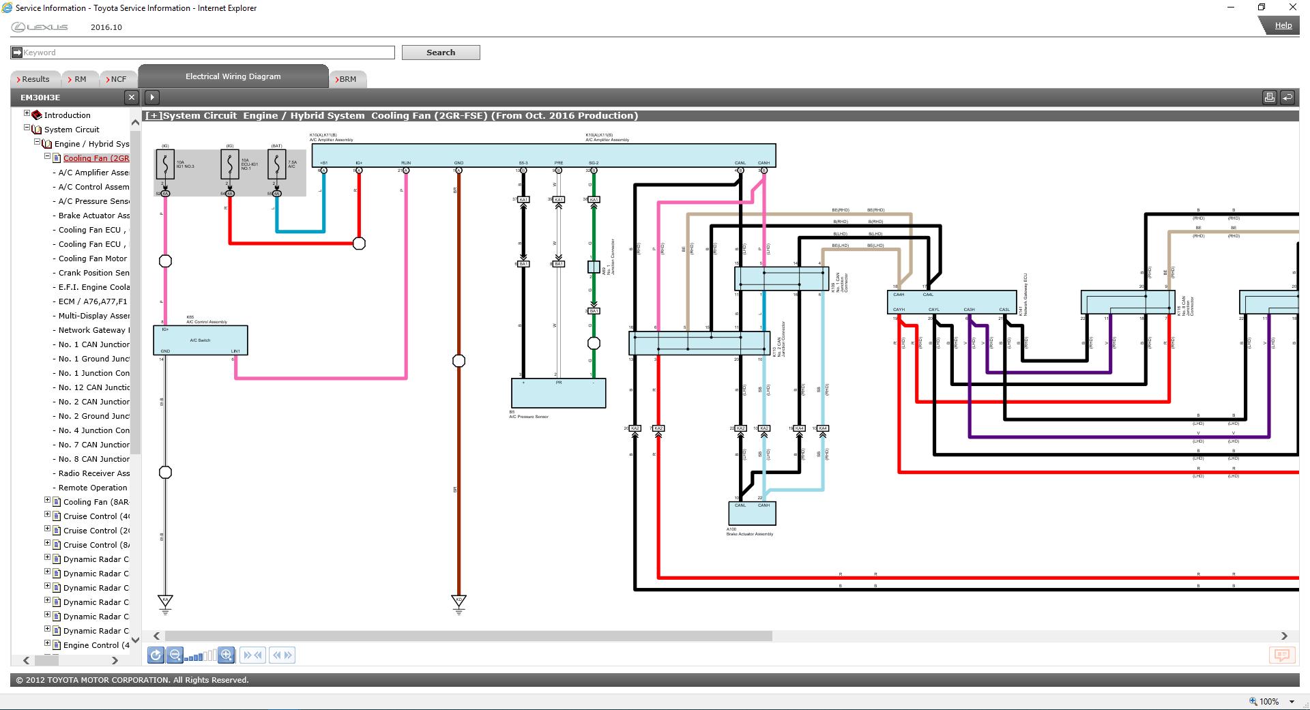Reset the diagram view with rotate icon
1310x710 pixels.
156,655
